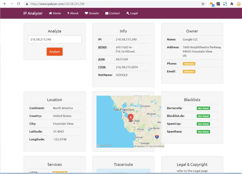Bookmark this page with the star icon
Viewport: 242px width, 174px height.
tap(203, 4)
